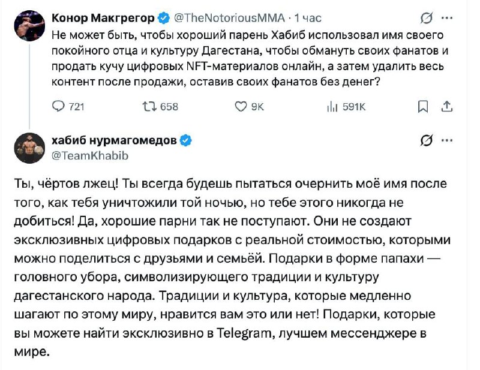Image resolution: width=480 pixels, height=370 pixels.
Task: Open more options menu on Khabib's tweet
Action: click(447, 142)
